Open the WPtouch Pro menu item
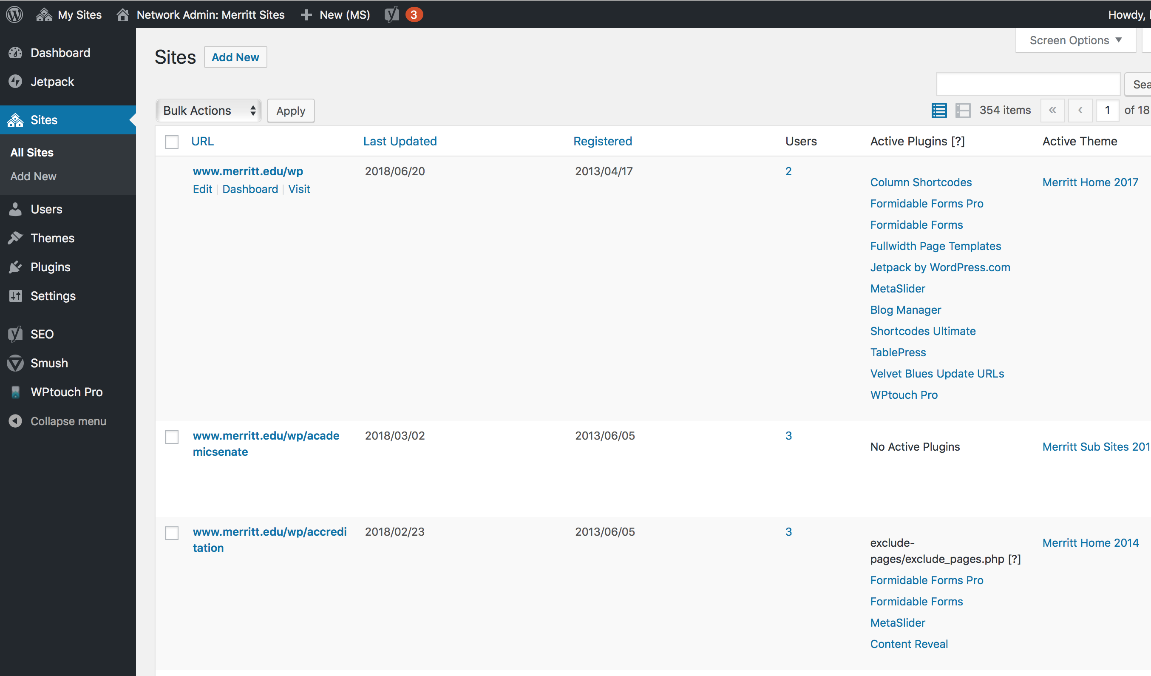The width and height of the screenshot is (1151, 676). (68, 392)
